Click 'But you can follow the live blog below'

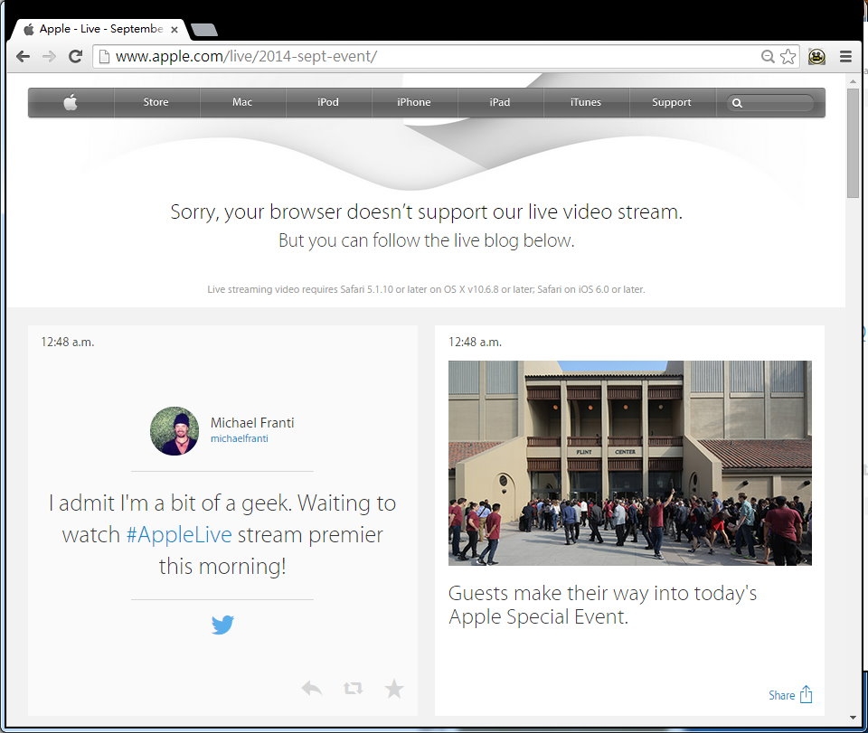tap(426, 240)
